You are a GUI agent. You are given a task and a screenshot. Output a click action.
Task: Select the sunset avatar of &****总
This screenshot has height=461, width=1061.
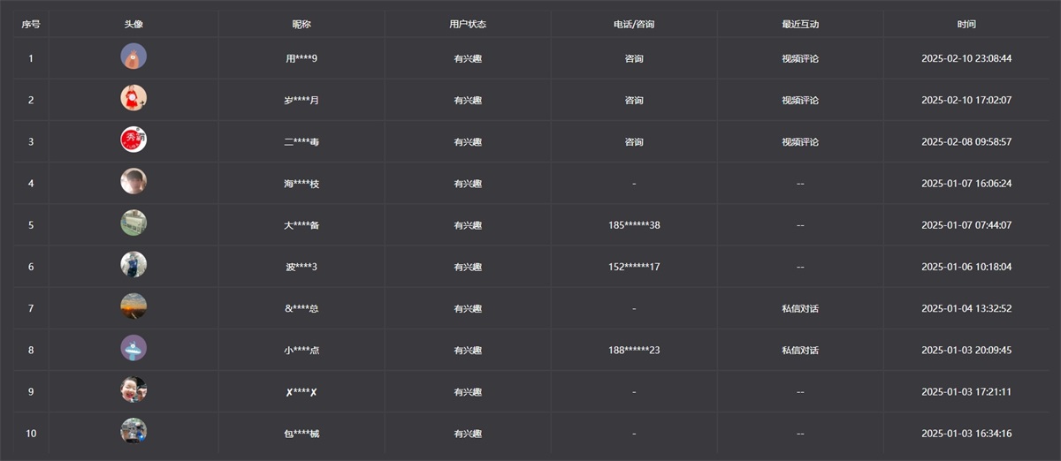coord(134,306)
